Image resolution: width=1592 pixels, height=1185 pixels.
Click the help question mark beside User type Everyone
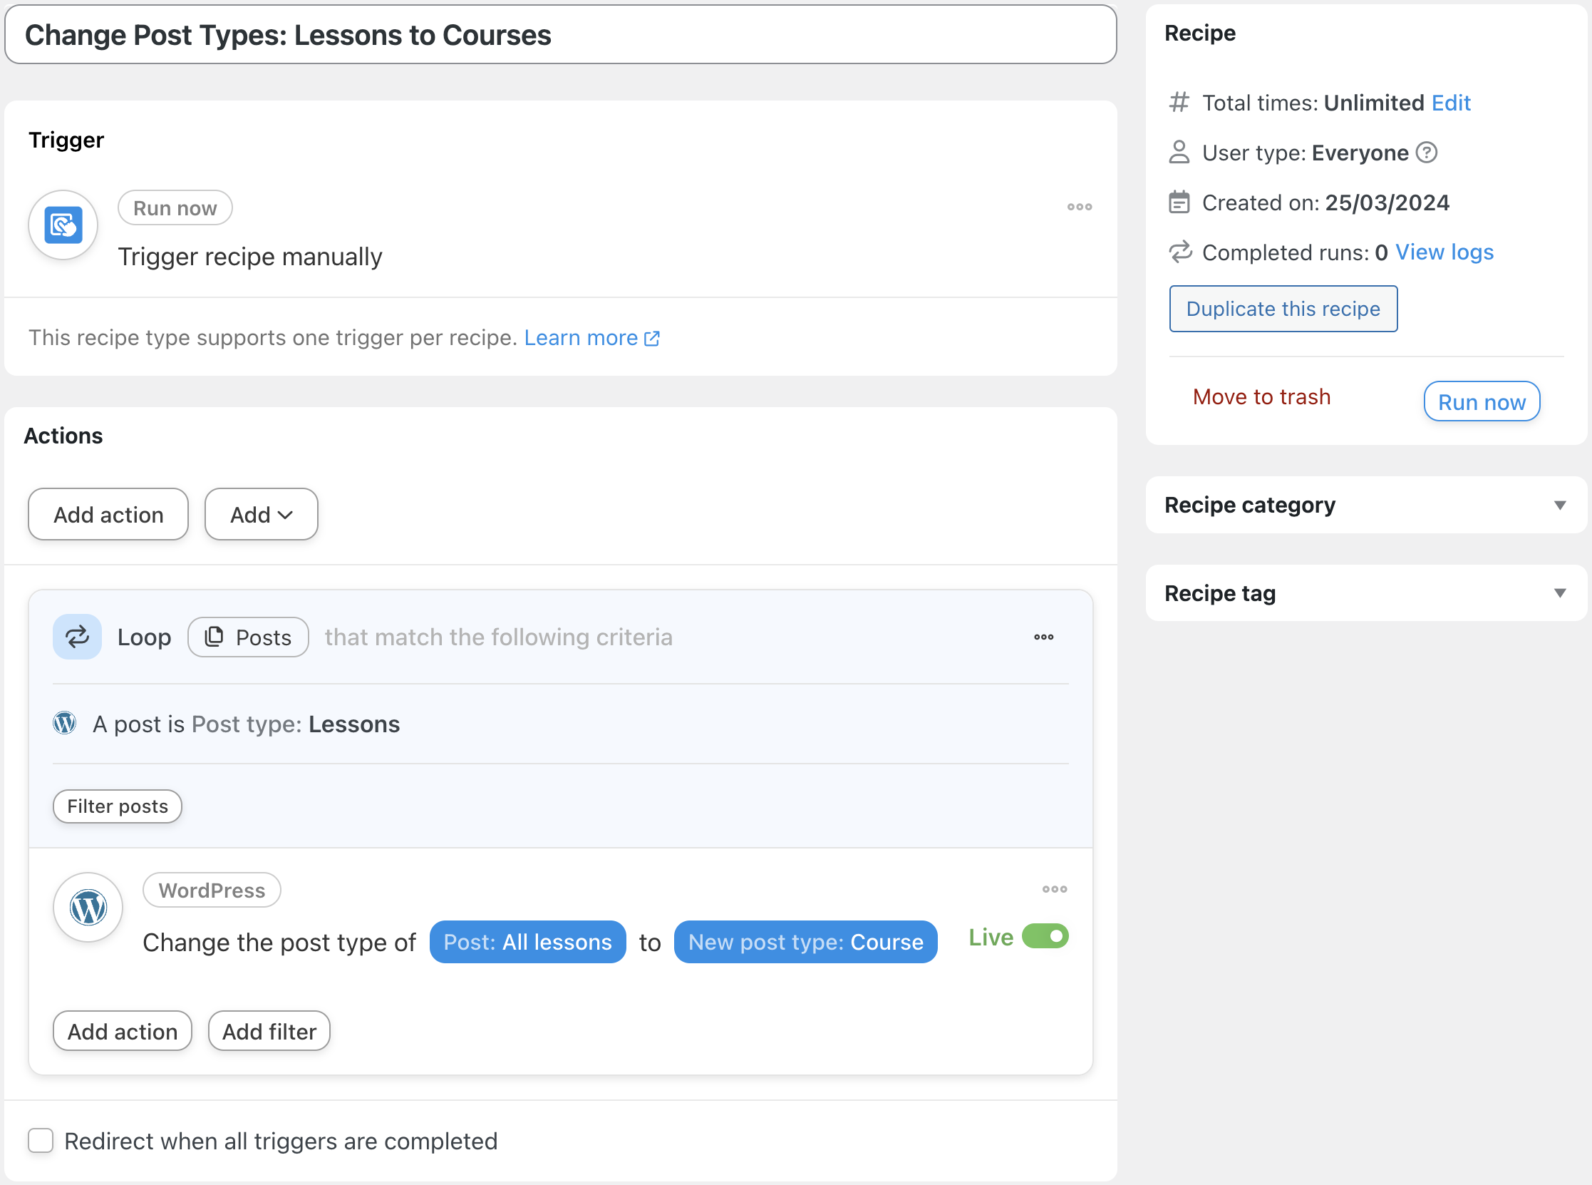1427,152
